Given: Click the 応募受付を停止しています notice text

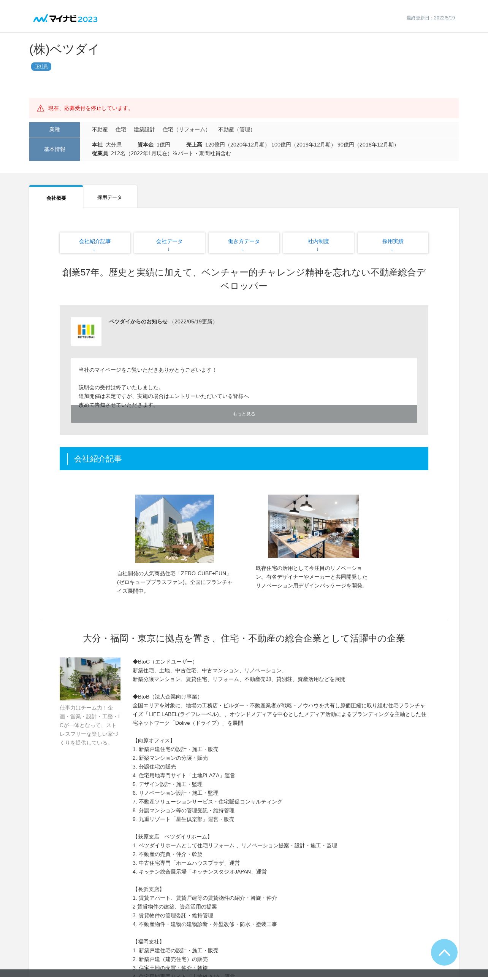Looking at the screenshot, I should 90,108.
